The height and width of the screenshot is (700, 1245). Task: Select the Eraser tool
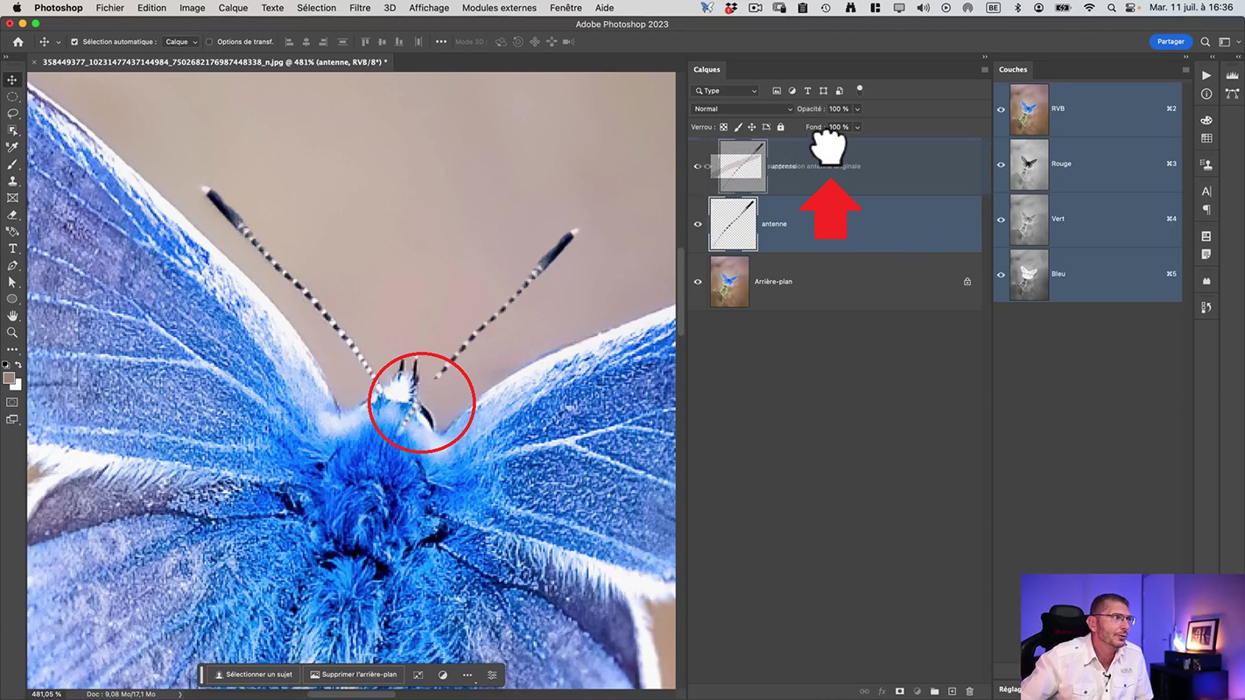click(x=12, y=215)
